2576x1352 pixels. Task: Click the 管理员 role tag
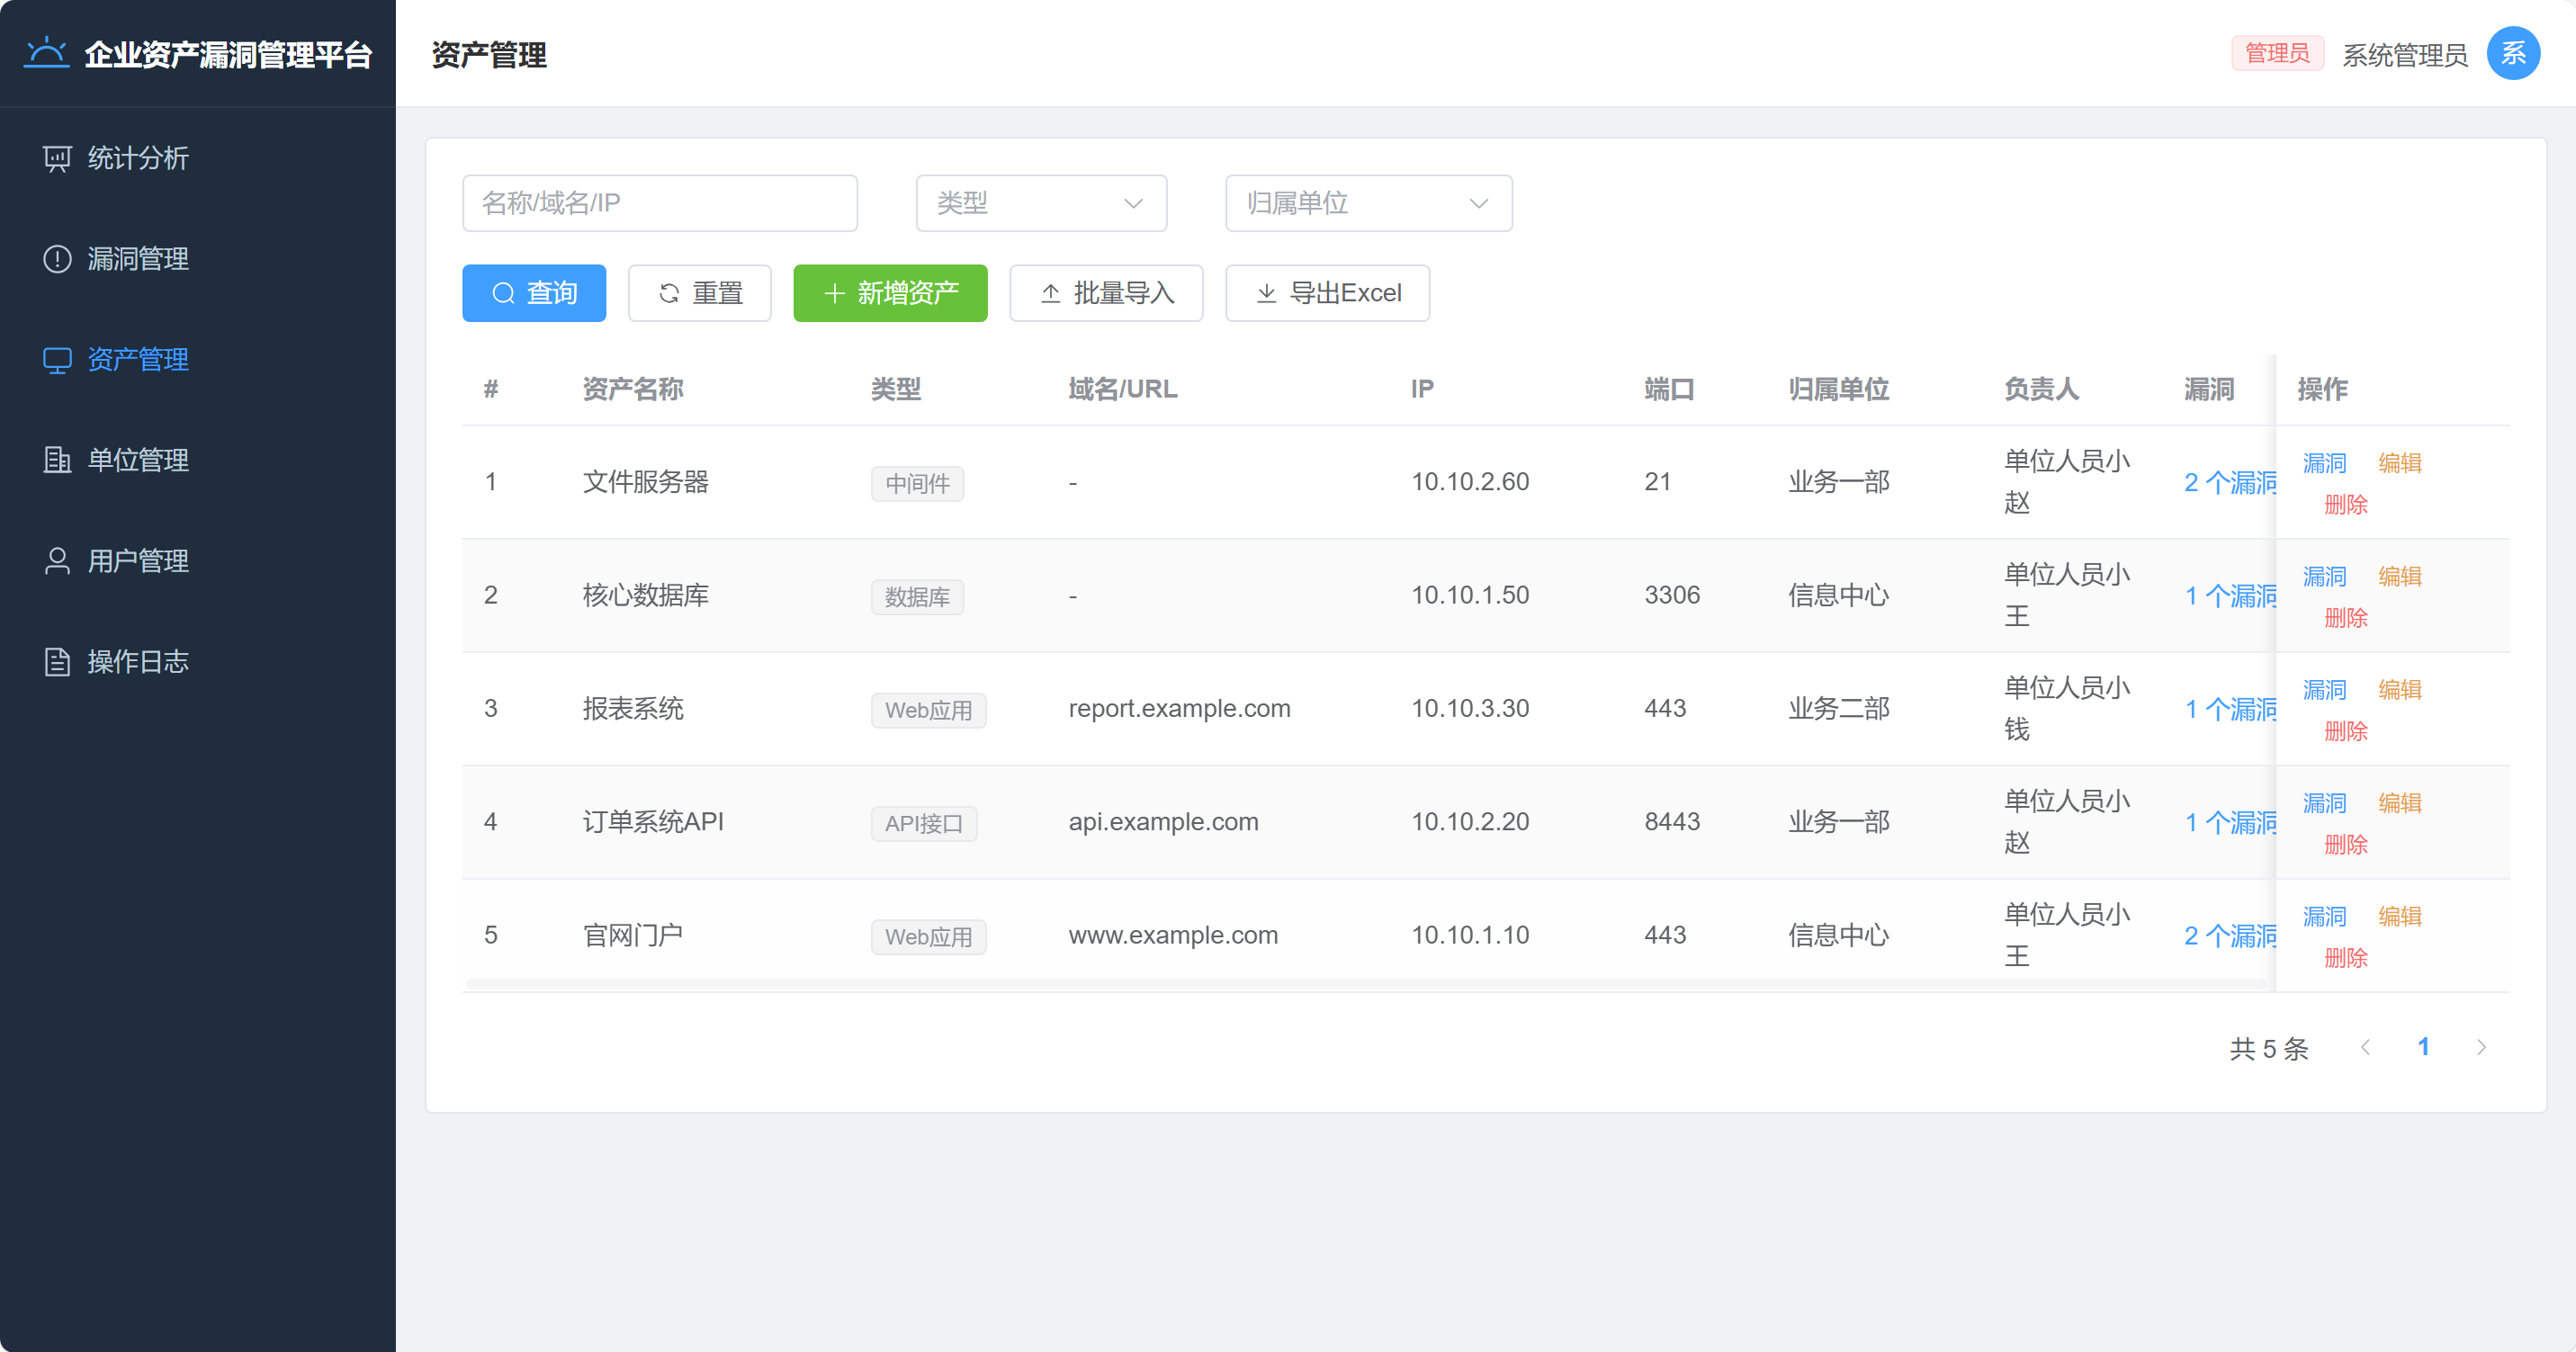coord(2277,53)
